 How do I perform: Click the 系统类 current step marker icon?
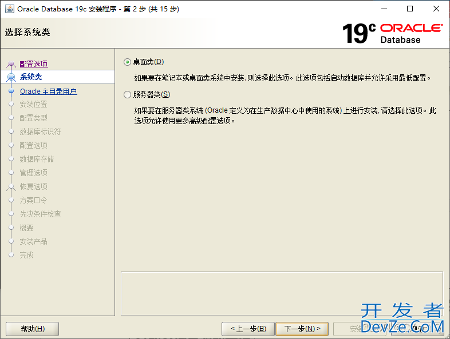tap(11, 77)
